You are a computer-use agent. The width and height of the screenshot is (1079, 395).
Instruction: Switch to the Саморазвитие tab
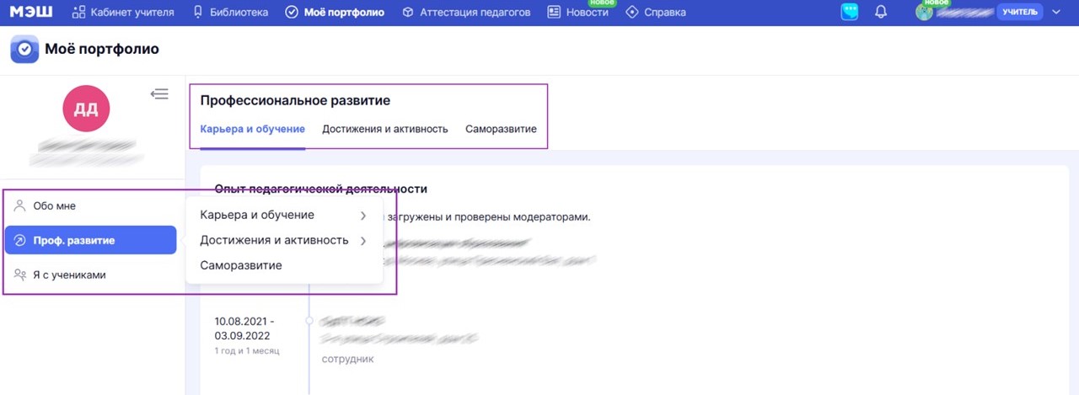(x=501, y=129)
